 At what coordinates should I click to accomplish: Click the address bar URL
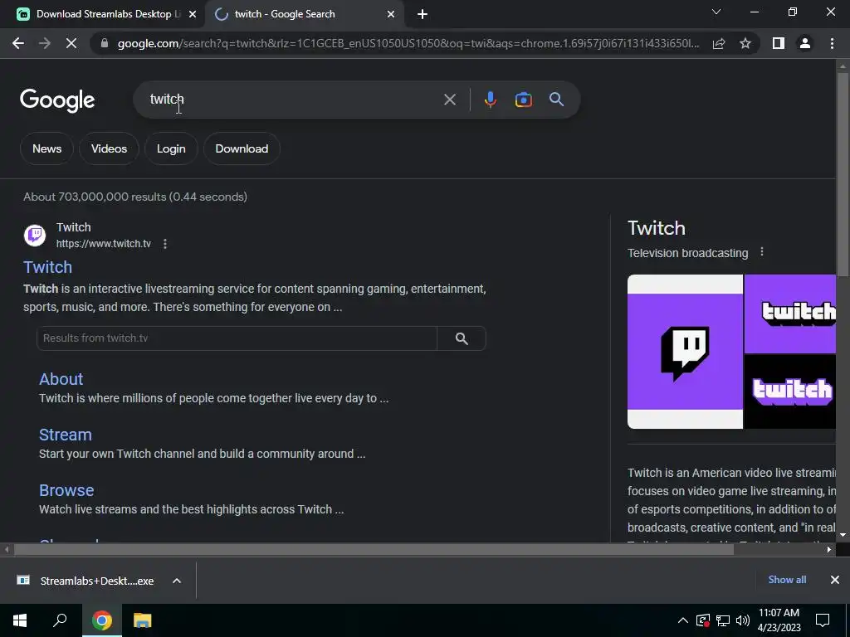click(408, 43)
